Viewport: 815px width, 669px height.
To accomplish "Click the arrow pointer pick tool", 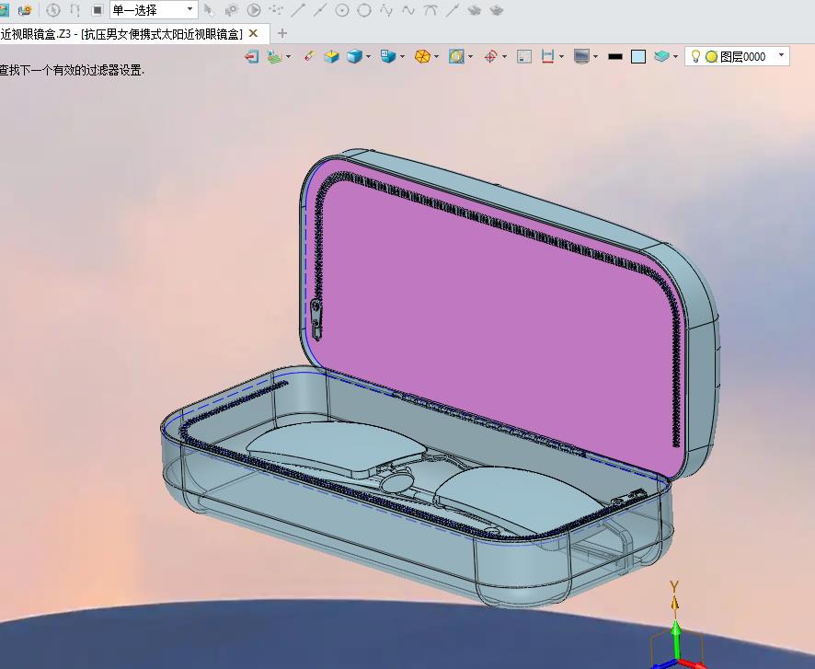I will point(209,10).
